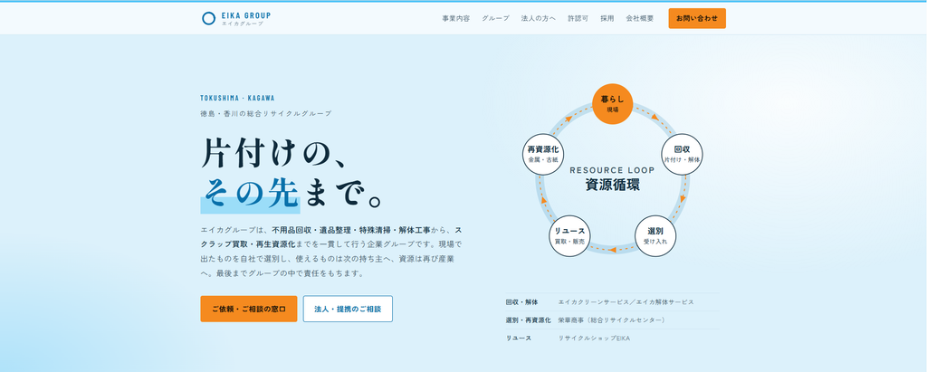Click the 片付けの、 headline text
Screen dimensions: 927x372
coord(272,153)
